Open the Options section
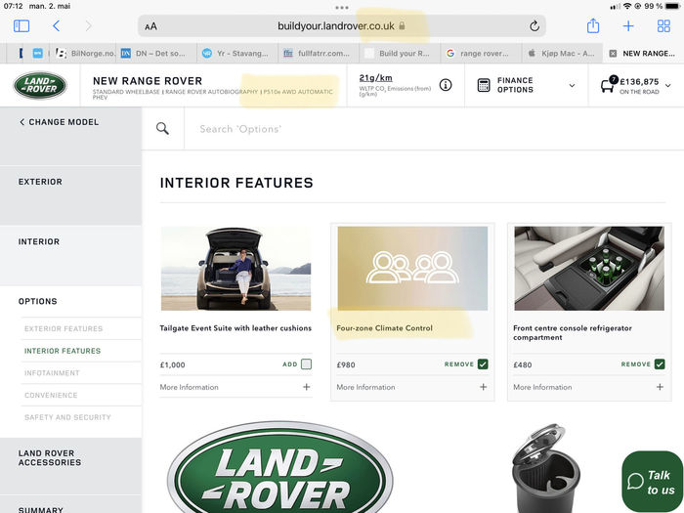 tap(37, 301)
